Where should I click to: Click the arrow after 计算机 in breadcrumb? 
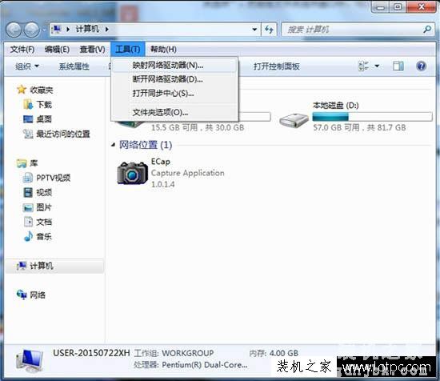(x=107, y=29)
